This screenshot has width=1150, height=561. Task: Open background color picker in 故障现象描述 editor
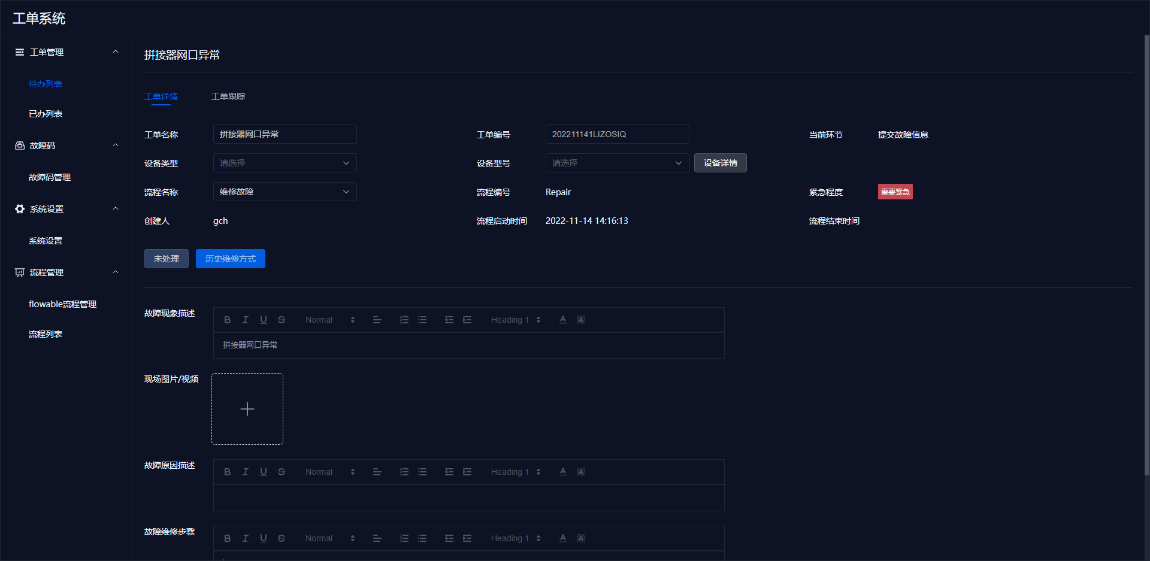click(581, 320)
